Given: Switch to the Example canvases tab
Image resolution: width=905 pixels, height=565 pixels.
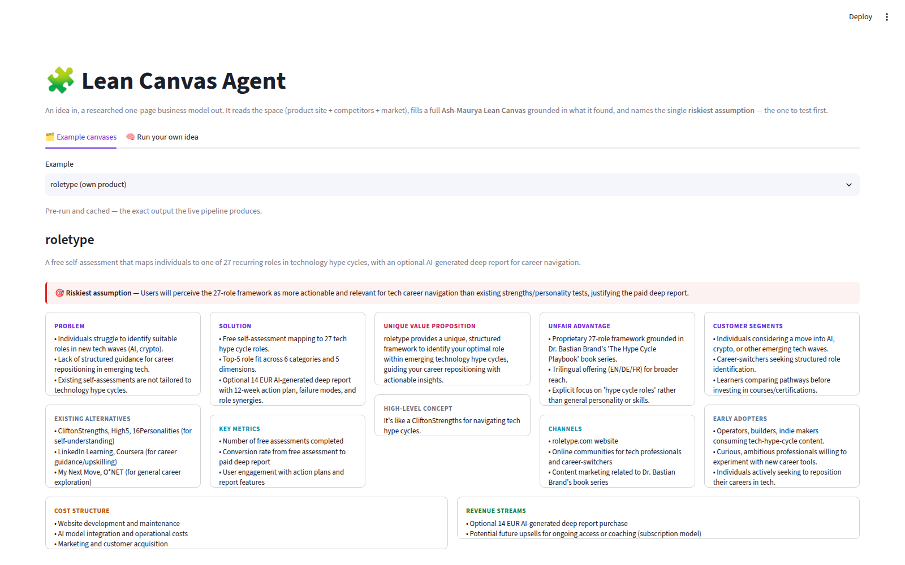Looking at the screenshot, I should (81, 137).
